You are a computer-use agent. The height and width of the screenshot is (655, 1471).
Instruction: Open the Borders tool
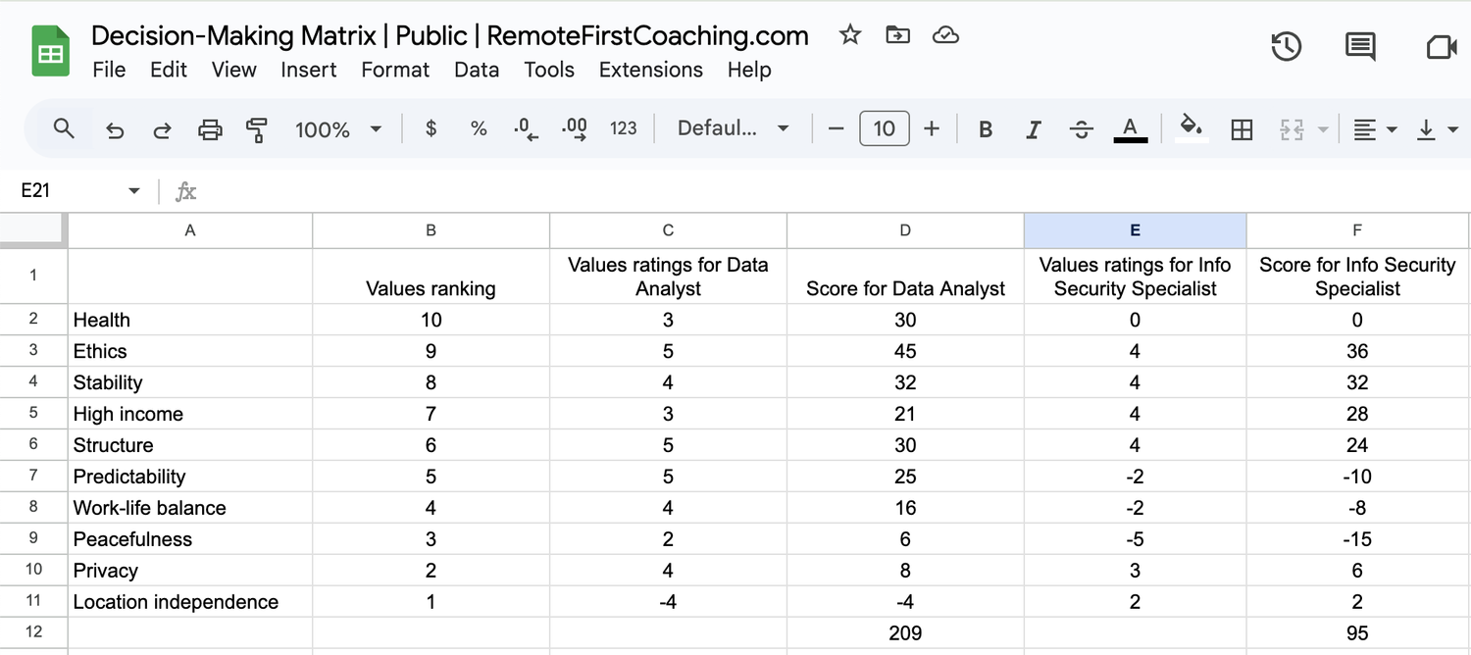click(x=1241, y=128)
